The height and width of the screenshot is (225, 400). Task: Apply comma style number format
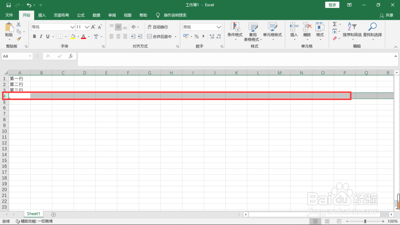coord(203,36)
